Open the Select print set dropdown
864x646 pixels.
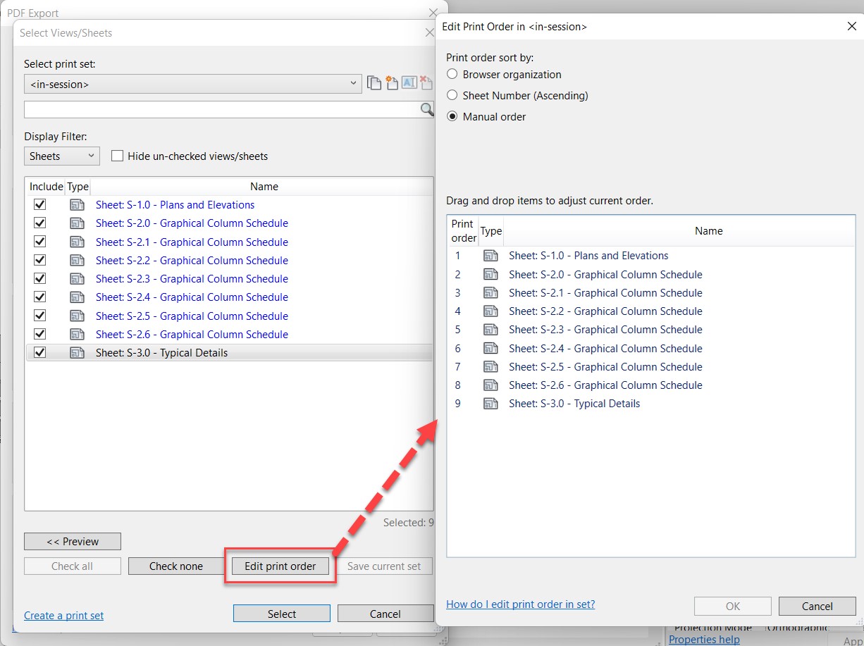[x=193, y=85]
